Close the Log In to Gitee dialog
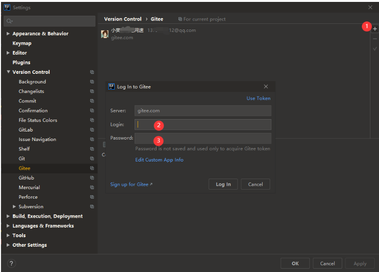Image resolution: width=379 pixels, height=272 pixels. pyautogui.click(x=266, y=87)
